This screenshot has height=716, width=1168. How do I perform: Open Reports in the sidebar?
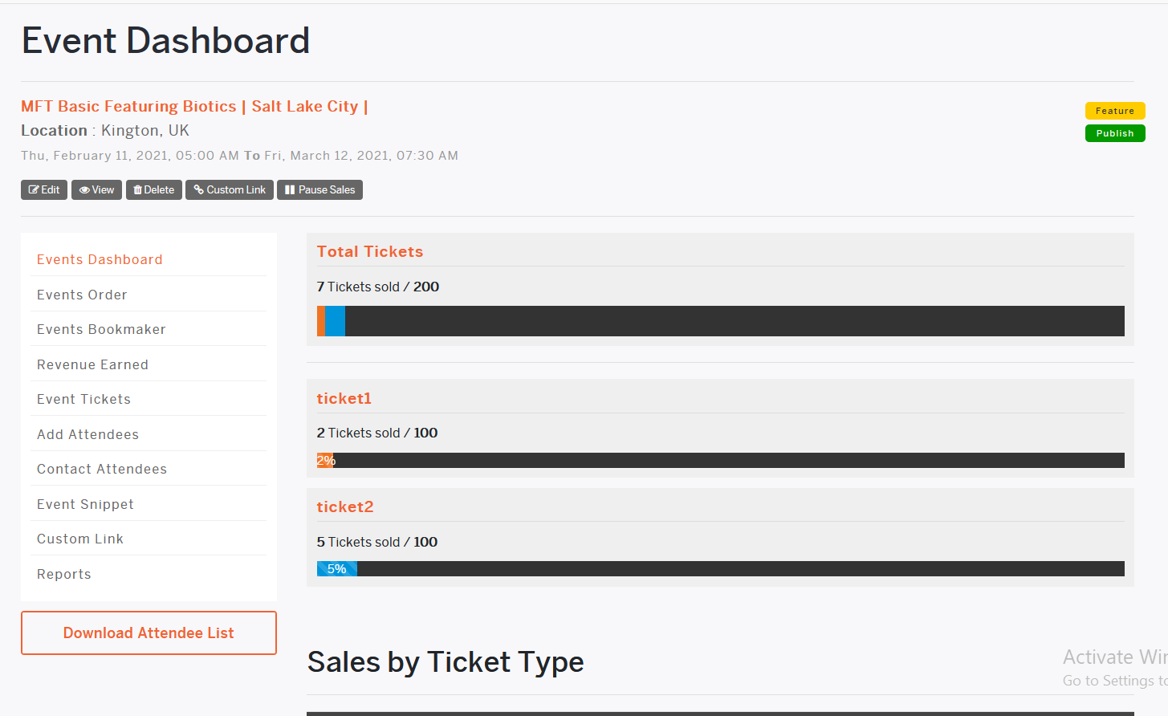tap(64, 574)
